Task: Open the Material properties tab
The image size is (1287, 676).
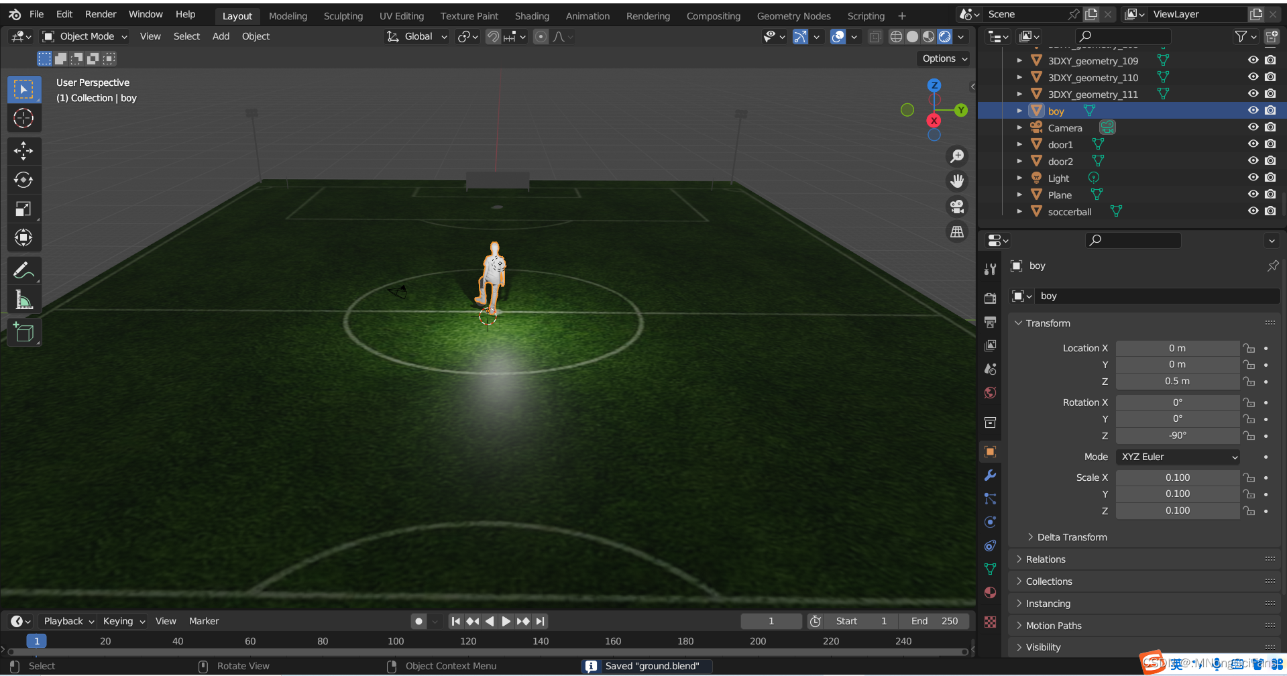Action: tap(990, 593)
